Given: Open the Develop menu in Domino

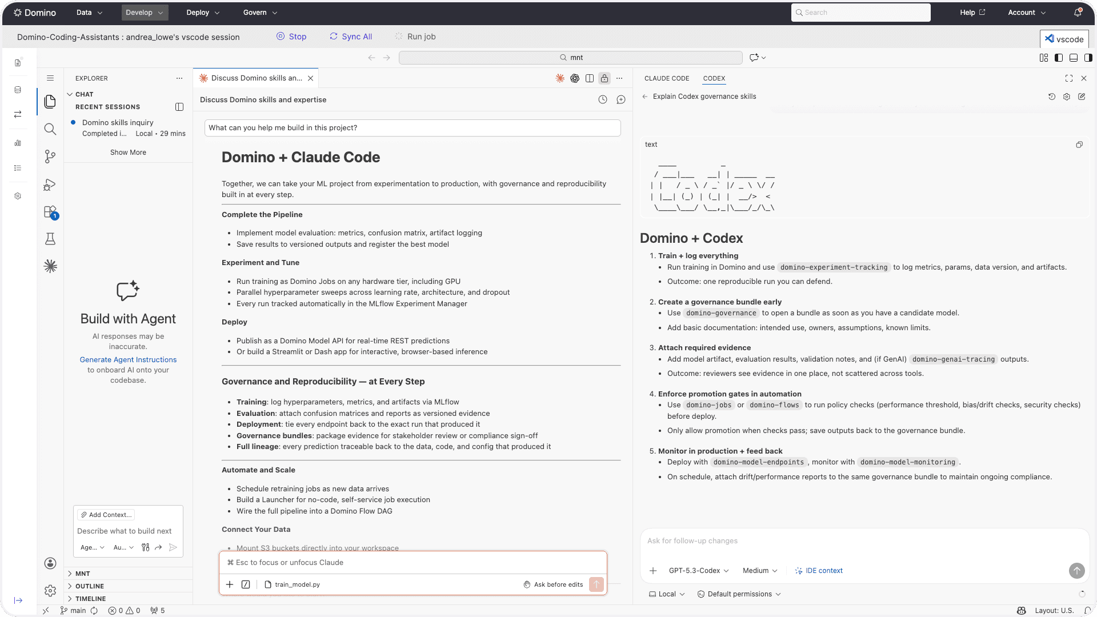Looking at the screenshot, I should click(x=145, y=13).
